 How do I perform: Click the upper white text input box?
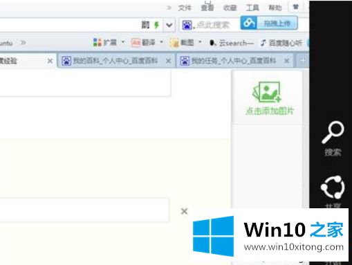tap(85, 83)
